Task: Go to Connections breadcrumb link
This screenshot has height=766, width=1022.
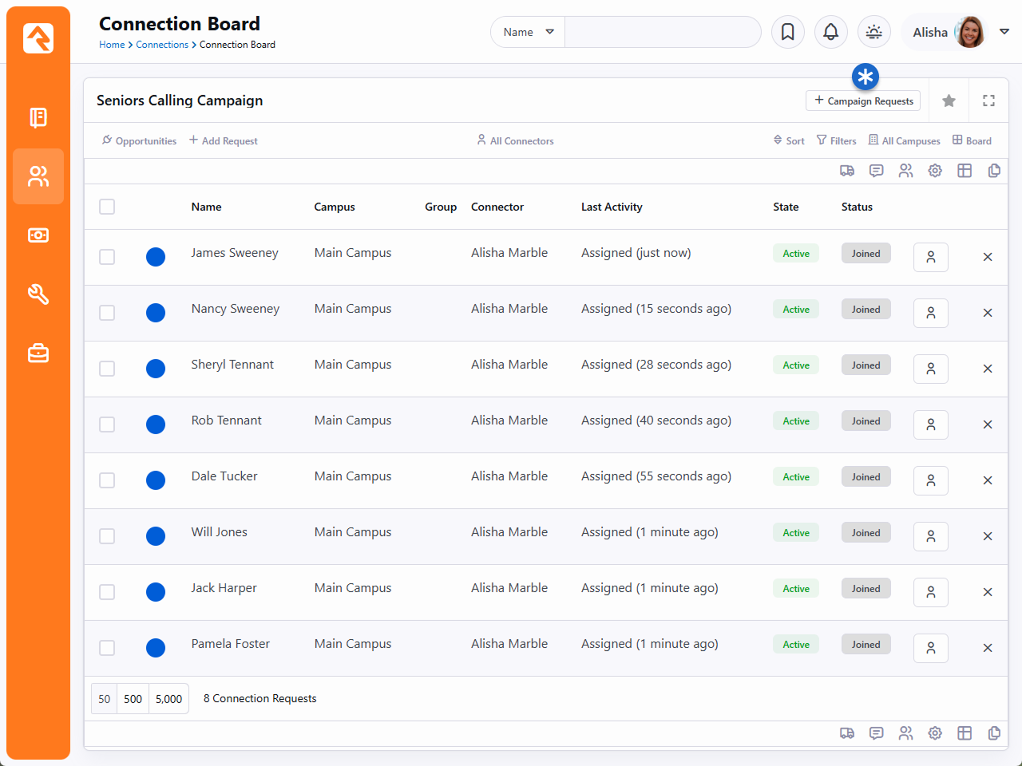Action: pyautogui.click(x=162, y=45)
